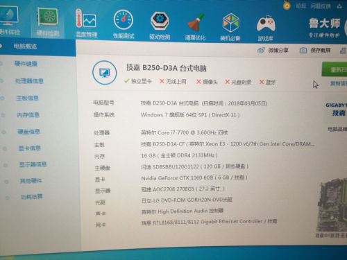Click the gold medal icon at top

pos(287,5)
